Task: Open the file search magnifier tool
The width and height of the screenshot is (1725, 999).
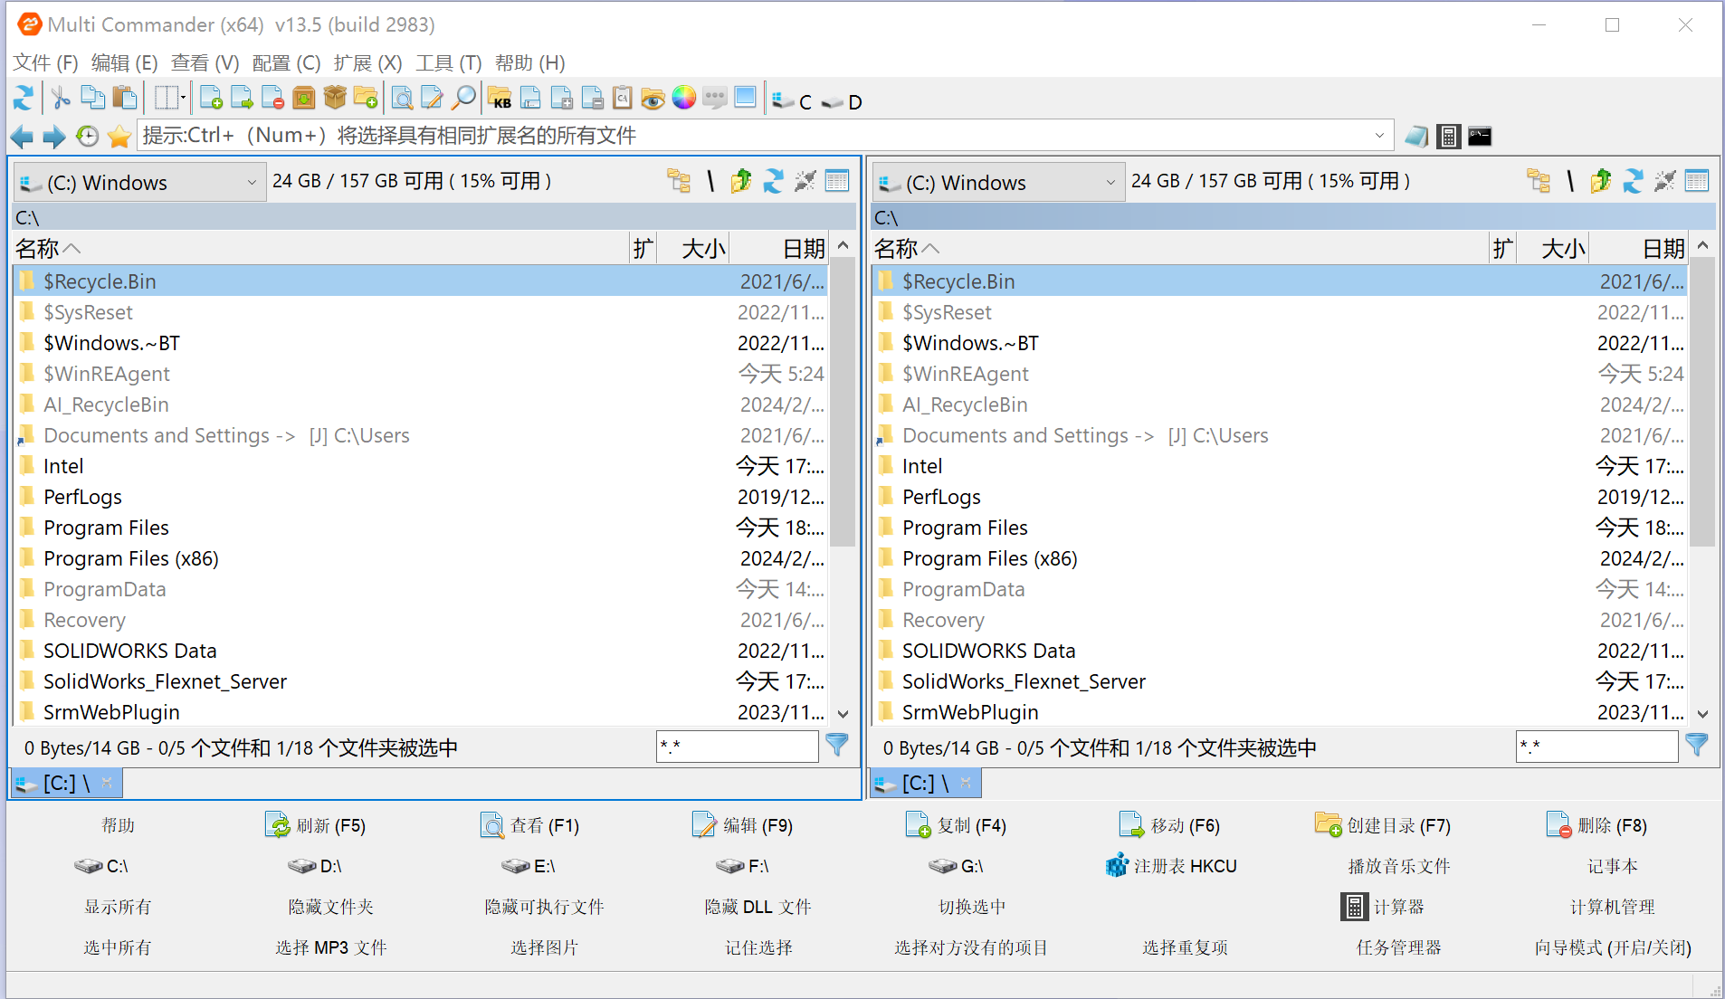Action: click(x=462, y=98)
